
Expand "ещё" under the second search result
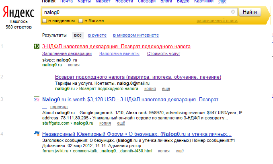pyautogui.click(x=166, y=88)
